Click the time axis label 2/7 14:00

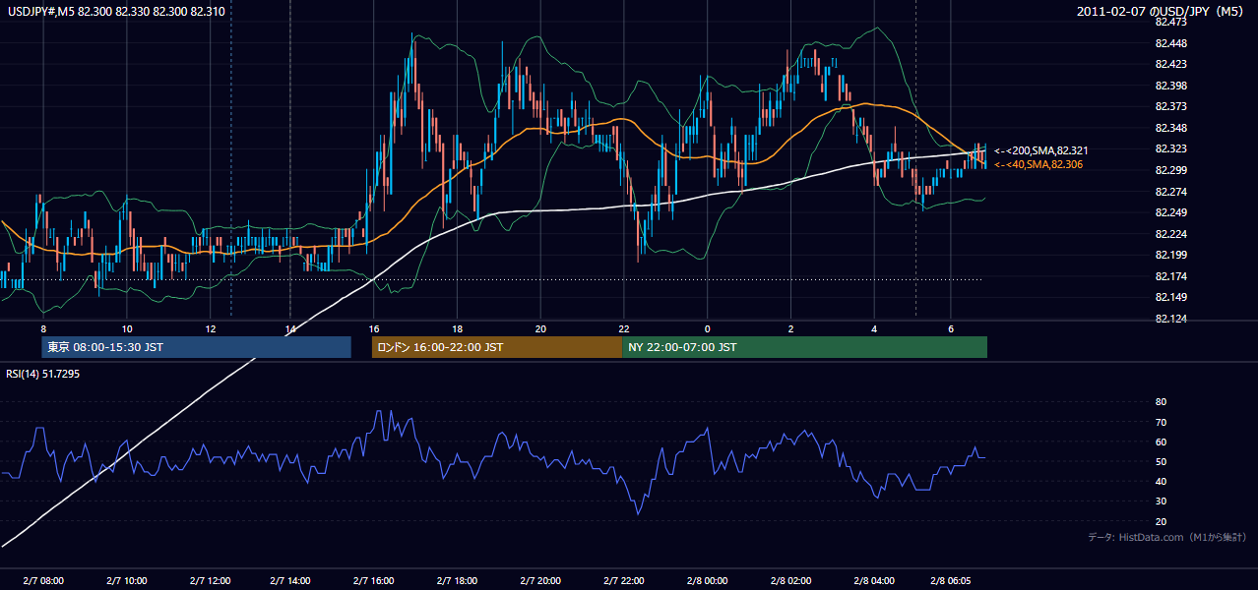[x=291, y=581]
